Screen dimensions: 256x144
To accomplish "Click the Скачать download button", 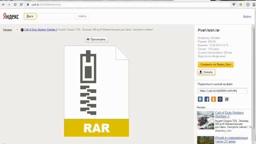I will [206, 72].
